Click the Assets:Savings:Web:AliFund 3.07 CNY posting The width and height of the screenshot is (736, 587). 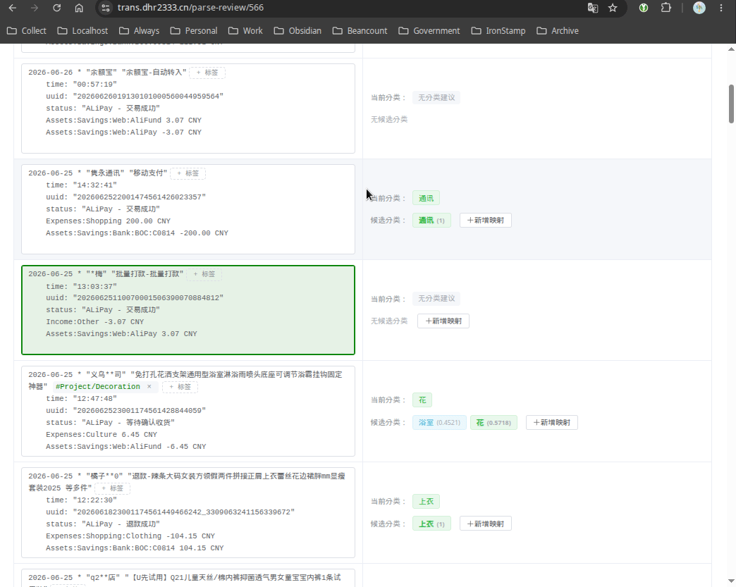[x=123, y=120]
